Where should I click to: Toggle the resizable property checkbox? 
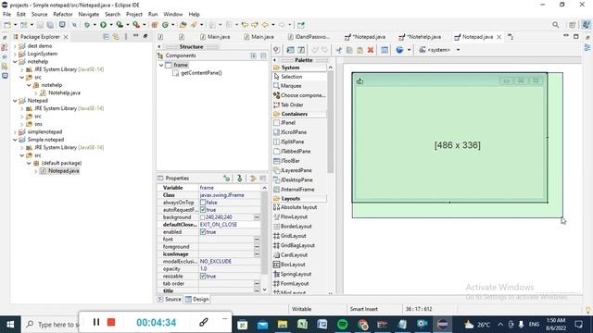203,276
